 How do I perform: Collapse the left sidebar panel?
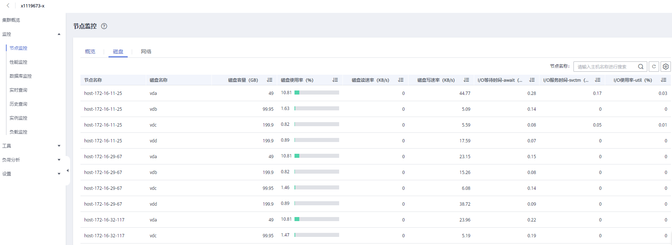click(68, 171)
